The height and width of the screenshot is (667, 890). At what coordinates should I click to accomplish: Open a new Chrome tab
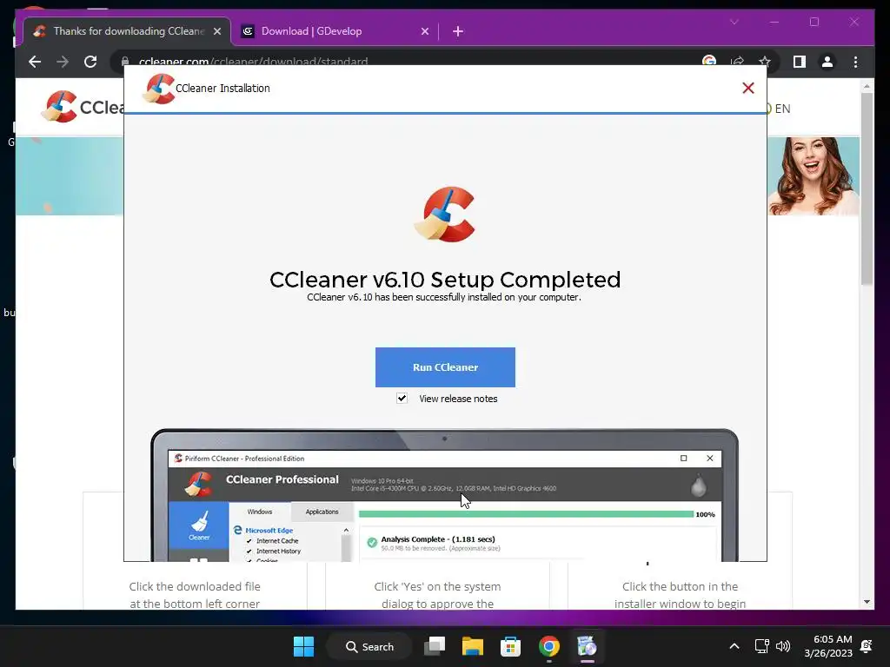(458, 32)
